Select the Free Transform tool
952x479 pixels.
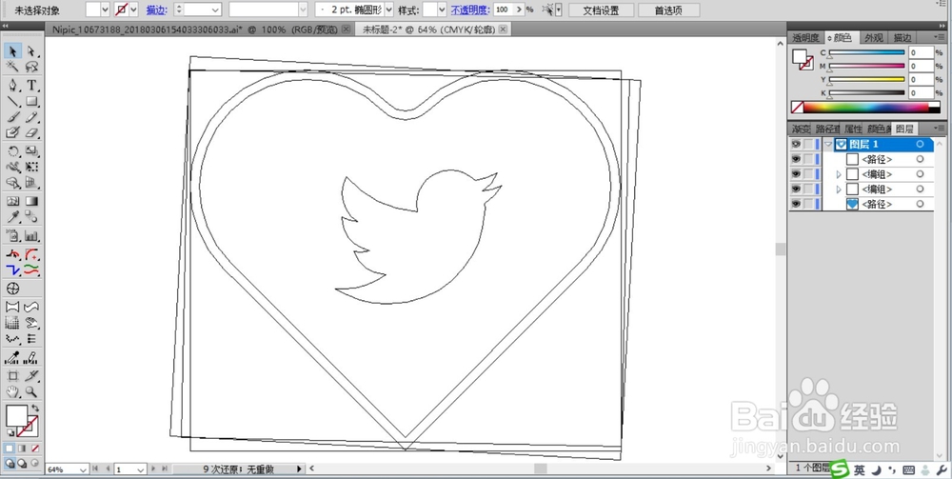[x=32, y=167]
